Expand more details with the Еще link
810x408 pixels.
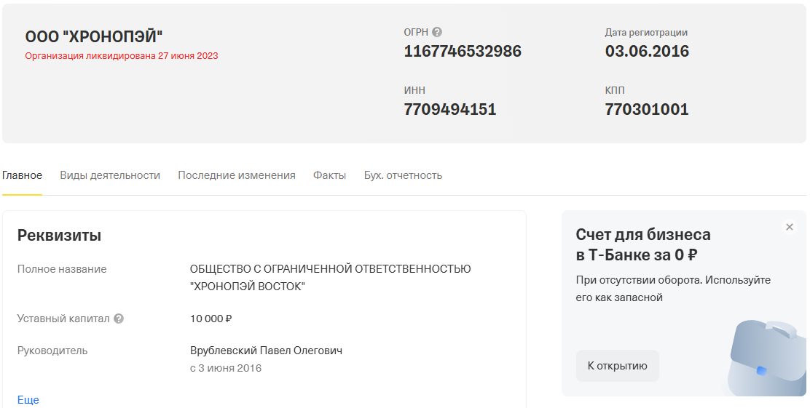tap(28, 400)
